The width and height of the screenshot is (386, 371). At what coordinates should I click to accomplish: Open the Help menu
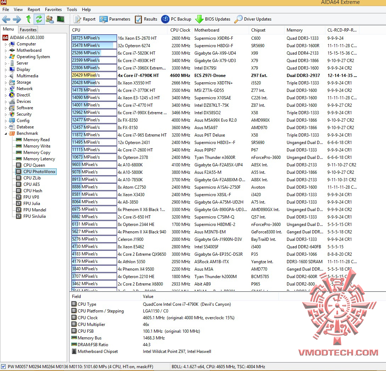(87, 10)
